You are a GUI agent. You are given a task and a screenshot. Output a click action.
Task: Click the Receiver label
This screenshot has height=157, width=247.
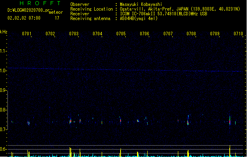click(x=80, y=14)
